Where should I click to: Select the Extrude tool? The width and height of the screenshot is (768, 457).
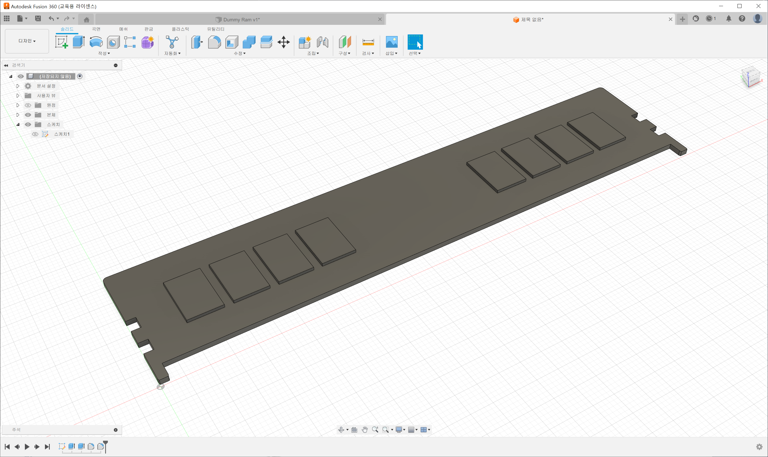79,42
